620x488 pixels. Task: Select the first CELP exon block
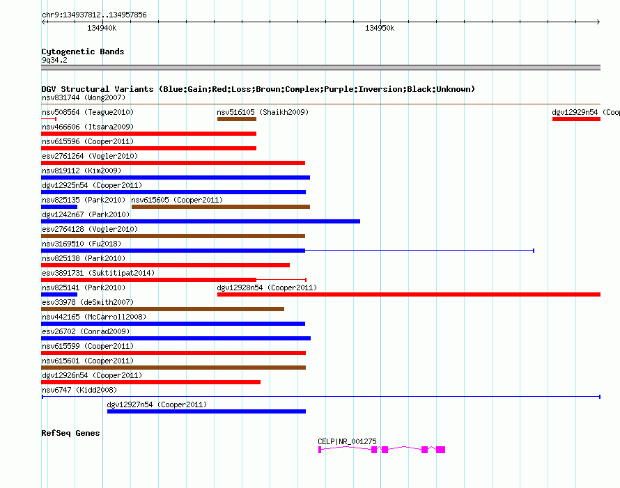pyautogui.click(x=320, y=450)
